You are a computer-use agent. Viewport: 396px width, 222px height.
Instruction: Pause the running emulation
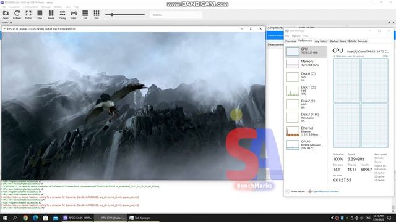[51, 15]
